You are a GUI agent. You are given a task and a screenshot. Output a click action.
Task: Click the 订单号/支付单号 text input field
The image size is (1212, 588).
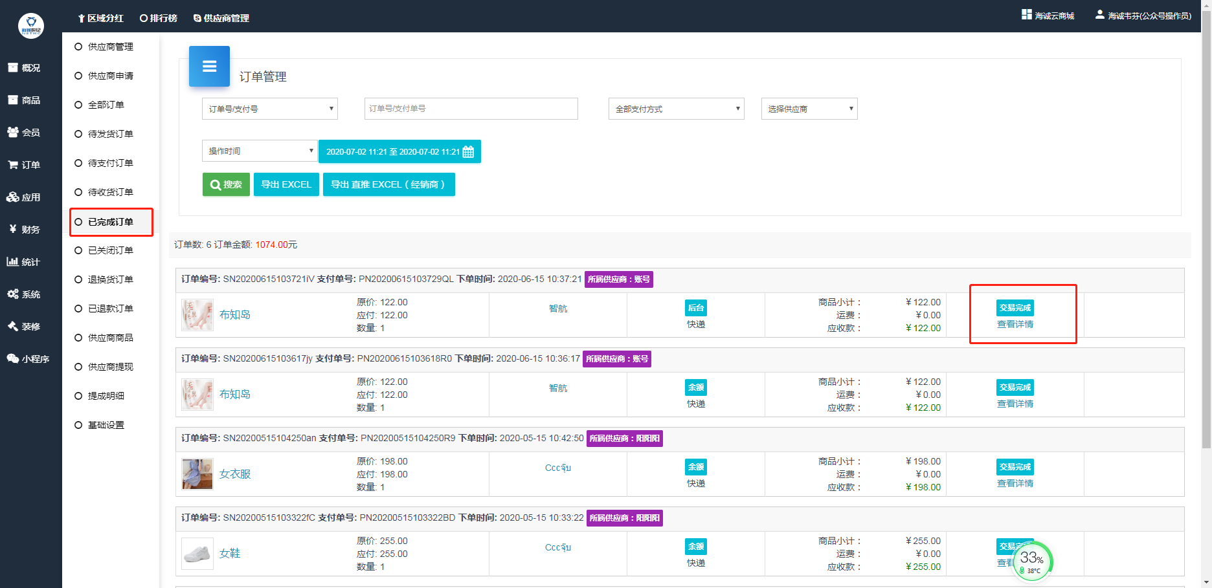[471, 109]
